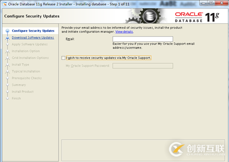
Task: Click the Oracle Database 11g logo
Action: (x=197, y=17)
